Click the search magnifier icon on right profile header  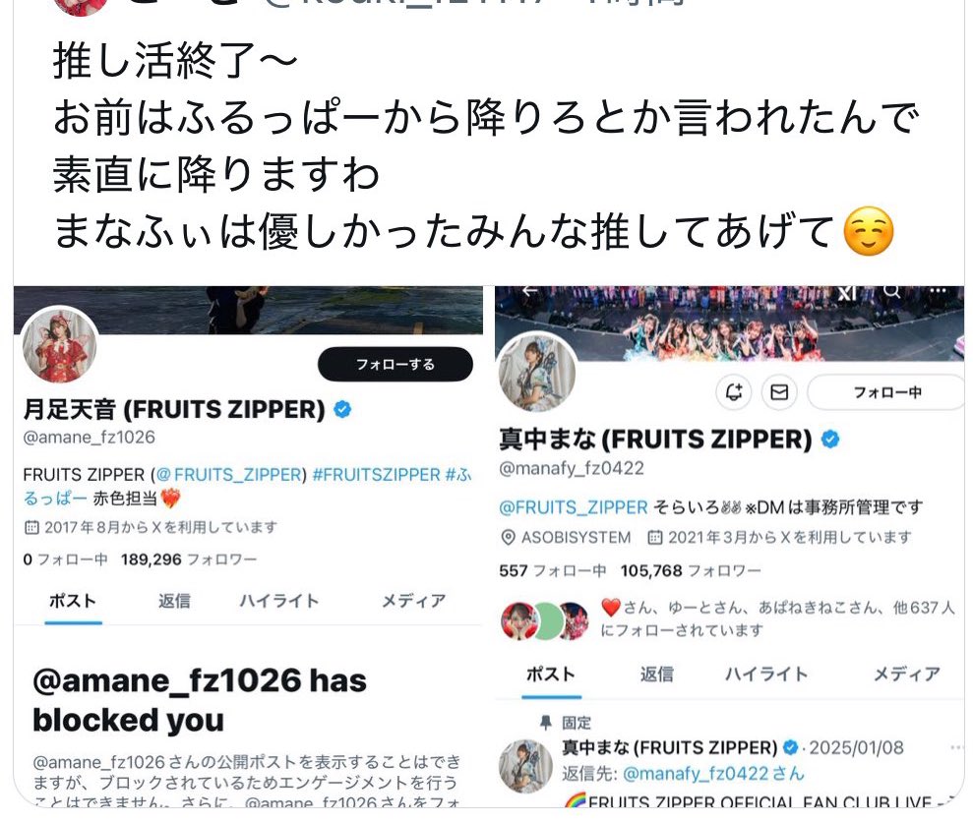tap(891, 291)
